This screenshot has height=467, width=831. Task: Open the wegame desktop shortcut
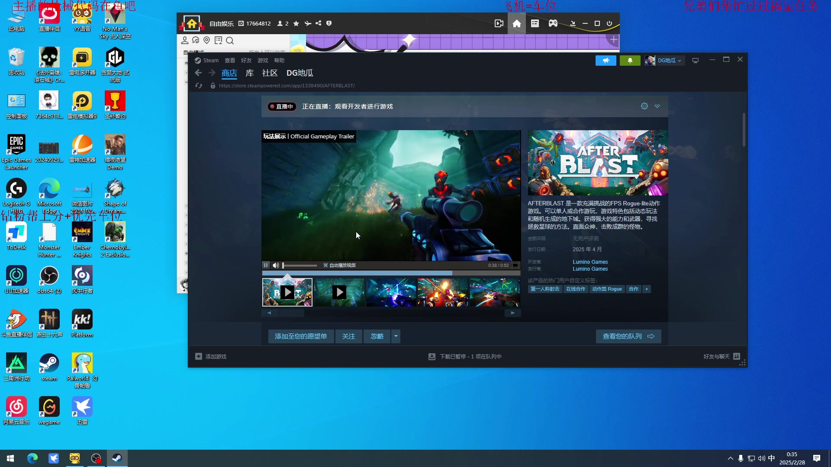[x=49, y=411]
